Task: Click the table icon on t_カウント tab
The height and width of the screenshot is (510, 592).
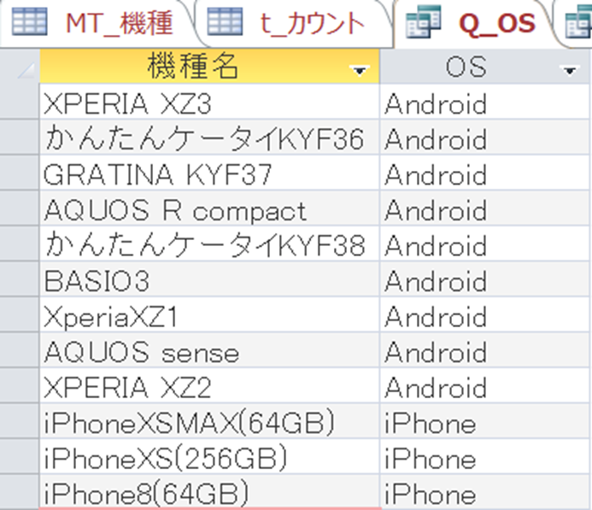Action: click(226, 23)
